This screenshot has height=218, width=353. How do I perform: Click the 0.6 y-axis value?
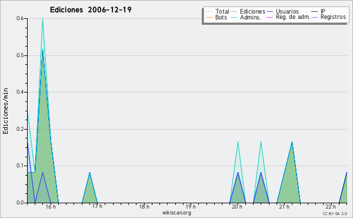point(20,18)
